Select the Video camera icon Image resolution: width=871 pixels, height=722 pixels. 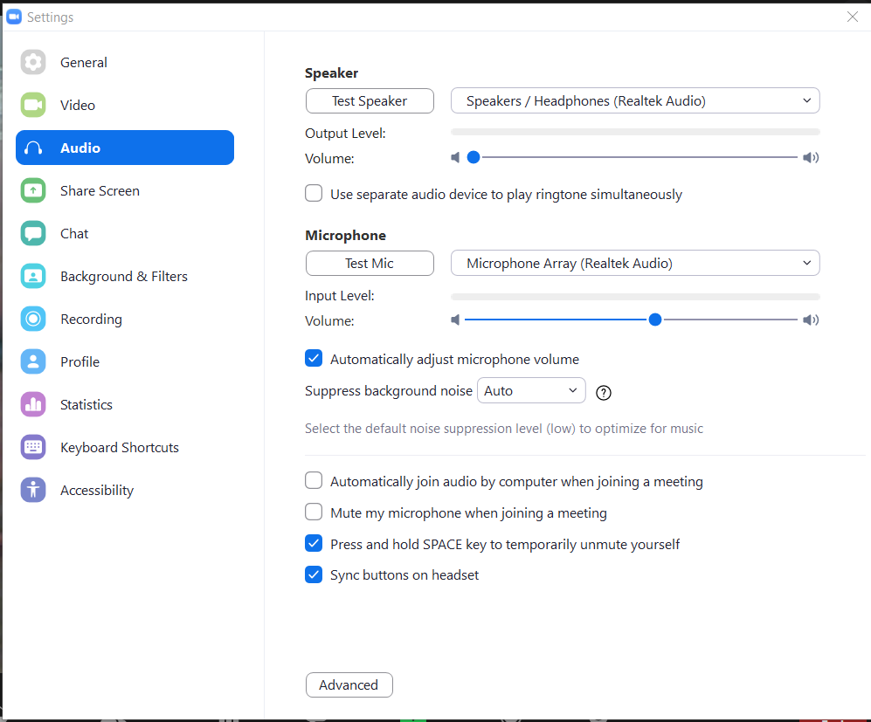click(33, 105)
